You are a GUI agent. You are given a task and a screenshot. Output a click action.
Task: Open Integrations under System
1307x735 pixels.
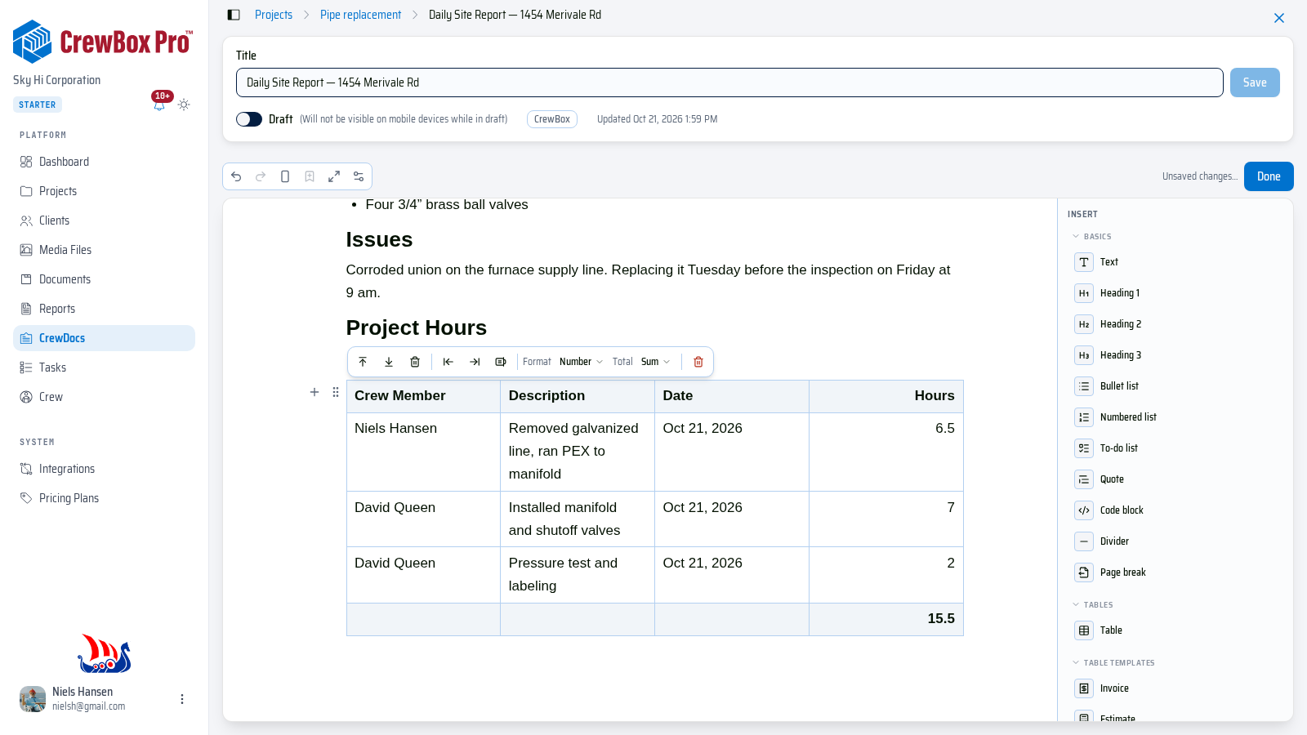(104, 469)
